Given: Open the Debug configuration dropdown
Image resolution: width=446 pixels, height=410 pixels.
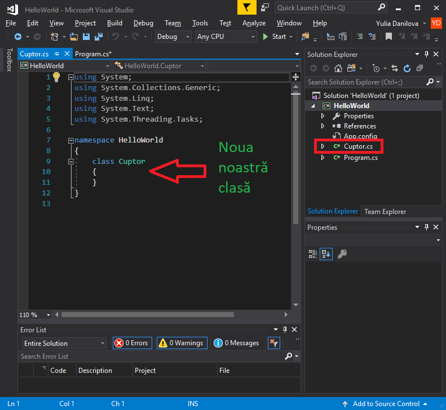Looking at the screenshot, I should point(174,37).
